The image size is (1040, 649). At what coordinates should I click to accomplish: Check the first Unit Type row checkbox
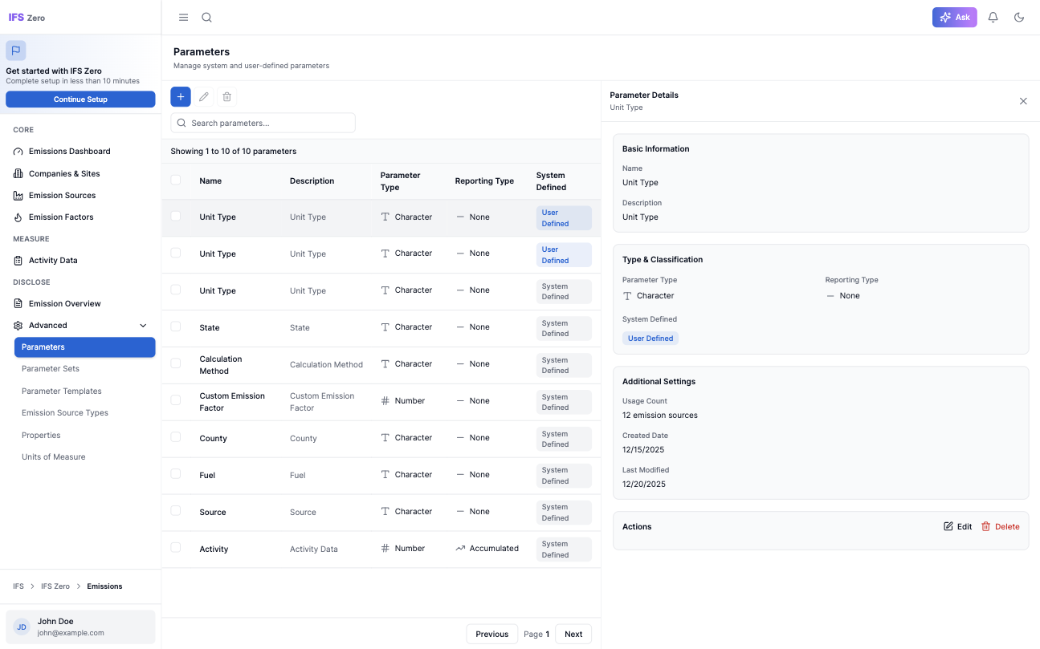(177, 217)
